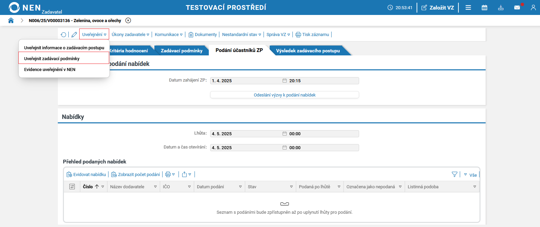540x227 pixels.
Task: Open Listinná podoba column filter arrow
Action: click(475, 187)
